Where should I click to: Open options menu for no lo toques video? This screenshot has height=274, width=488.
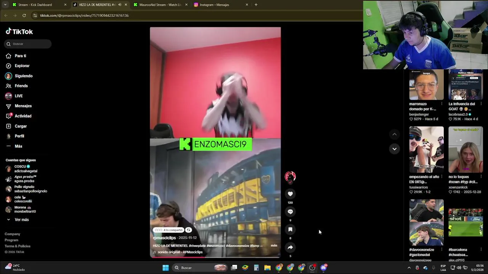(x=481, y=177)
